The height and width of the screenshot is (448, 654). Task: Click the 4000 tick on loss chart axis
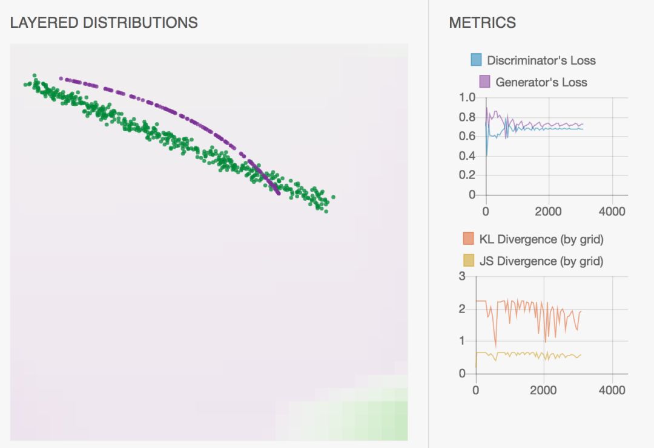(612, 212)
